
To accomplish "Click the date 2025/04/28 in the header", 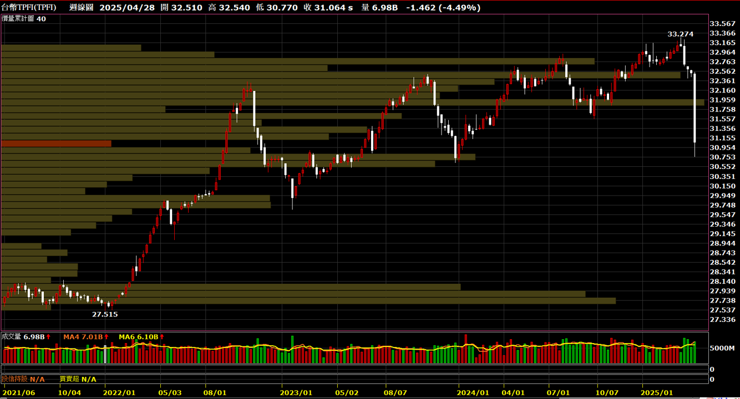I will click(x=127, y=7).
